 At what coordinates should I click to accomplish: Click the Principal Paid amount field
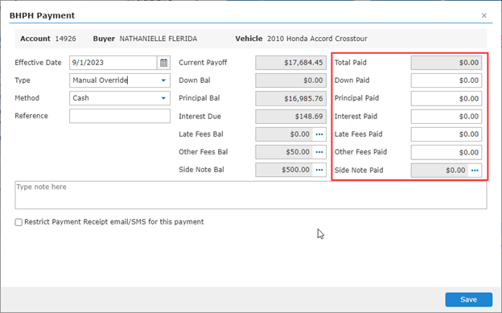pos(446,98)
